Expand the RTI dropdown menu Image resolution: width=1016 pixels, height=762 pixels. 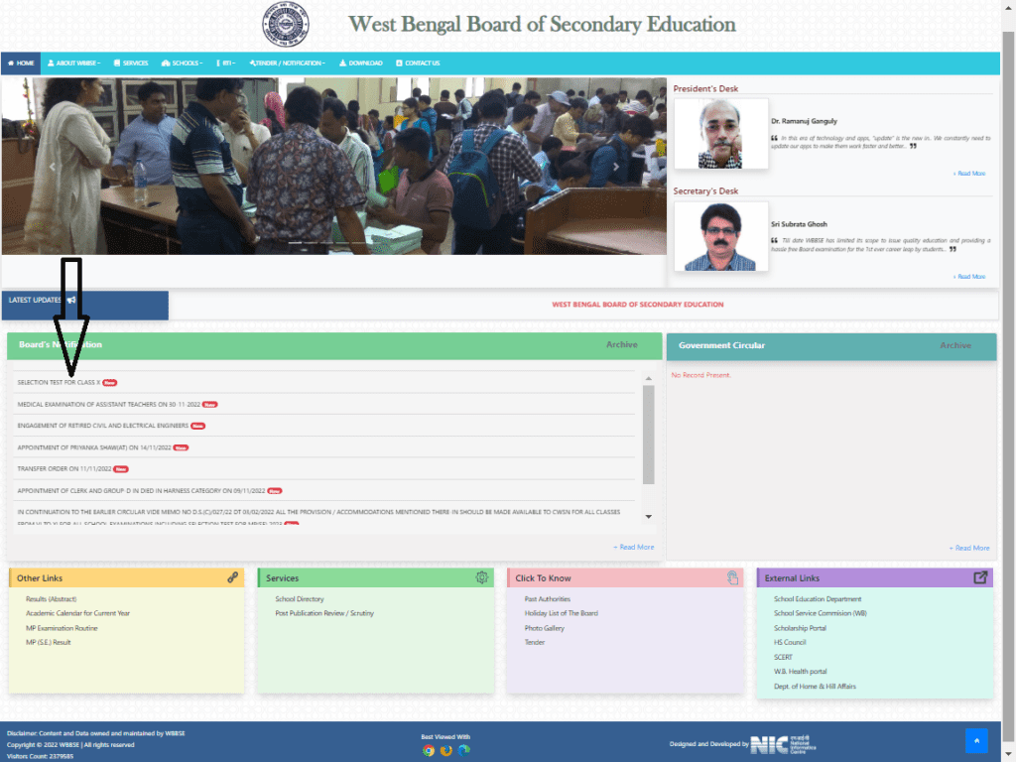point(226,63)
